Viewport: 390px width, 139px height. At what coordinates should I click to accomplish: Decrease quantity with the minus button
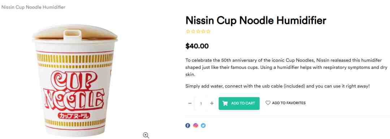point(190,103)
